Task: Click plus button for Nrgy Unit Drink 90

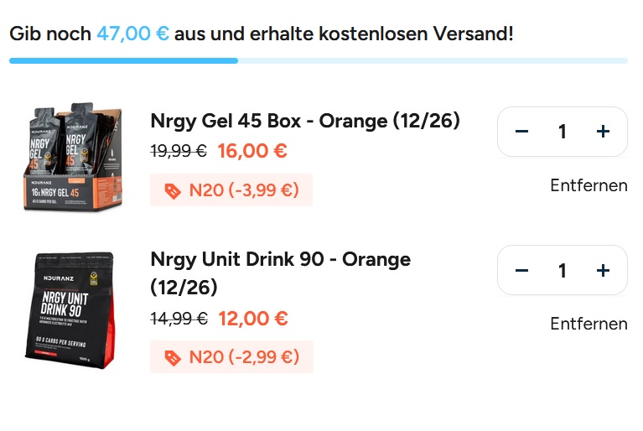Action: pyautogui.click(x=603, y=270)
